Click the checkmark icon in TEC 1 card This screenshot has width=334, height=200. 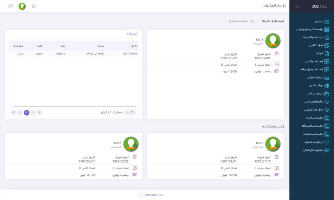tap(276, 168)
